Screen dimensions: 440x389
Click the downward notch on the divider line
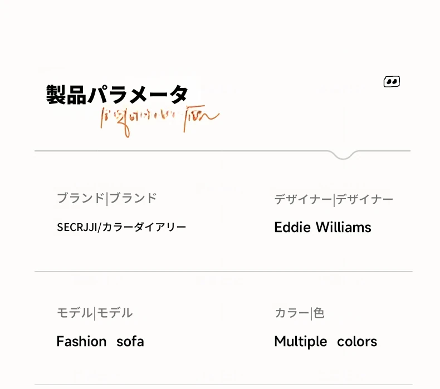tap(343, 155)
